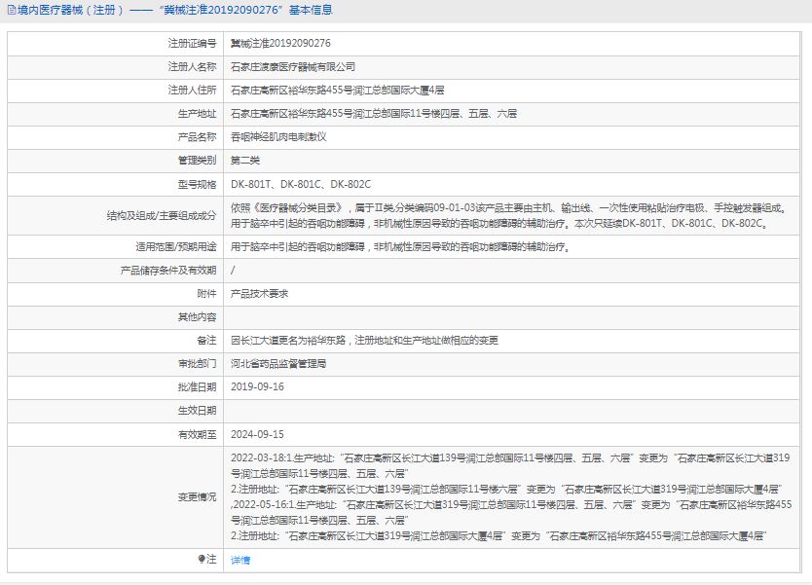The image size is (812, 585).
Task: Click the 注册人住所 address value
Action: (337, 91)
